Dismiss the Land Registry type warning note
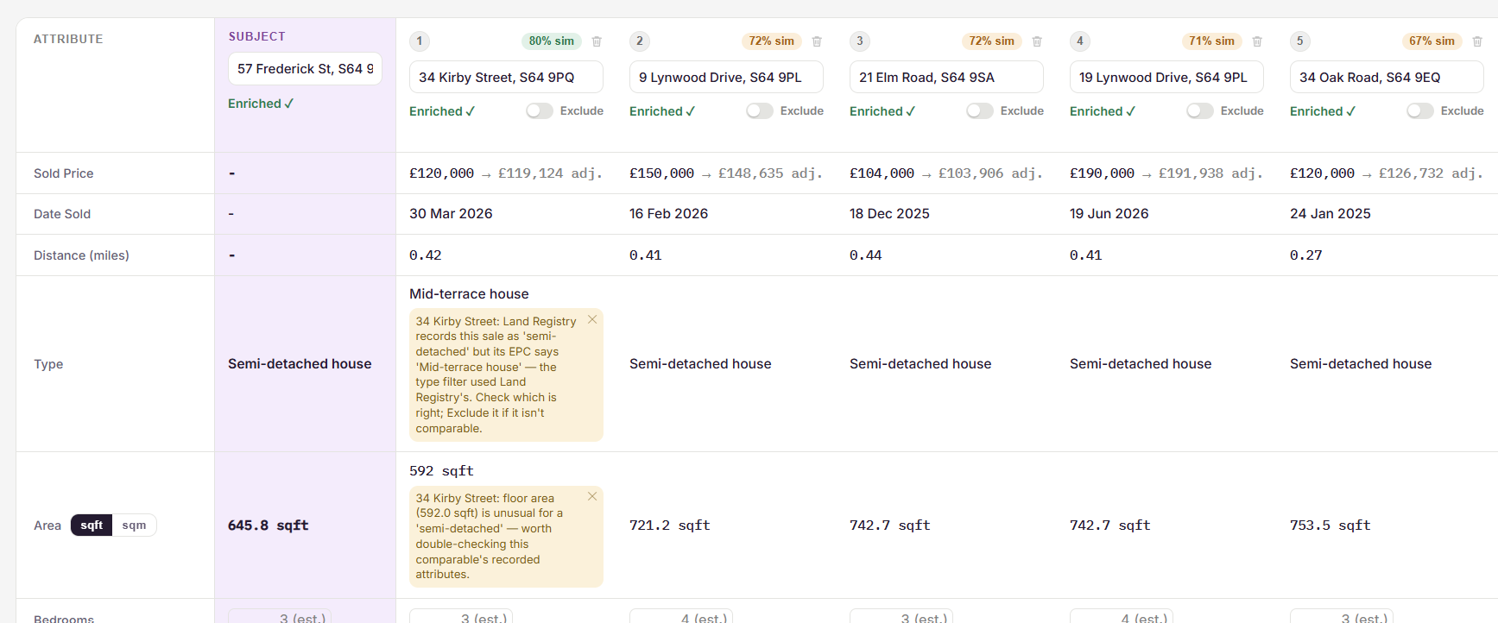Image resolution: width=1498 pixels, height=623 pixels. (592, 319)
